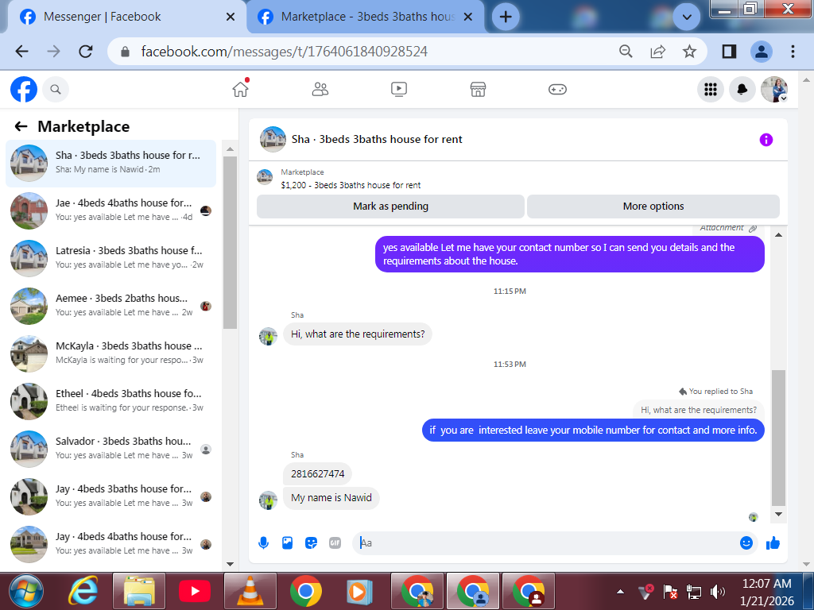This screenshot has height=610, width=814.
Task: Open Windows Start button
Action: [26, 591]
